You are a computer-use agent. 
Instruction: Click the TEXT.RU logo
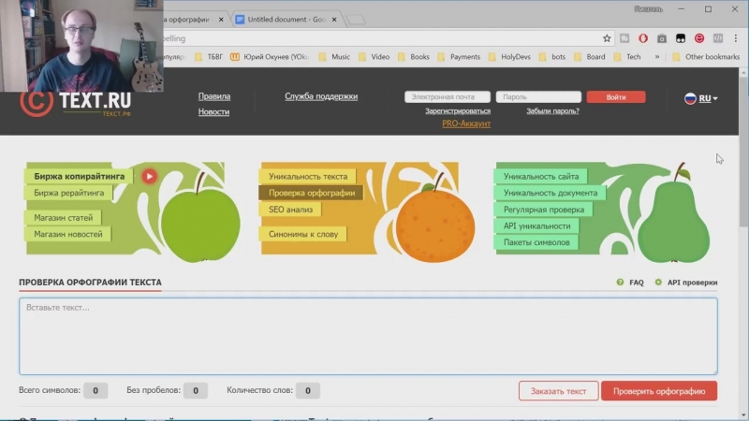click(77, 102)
